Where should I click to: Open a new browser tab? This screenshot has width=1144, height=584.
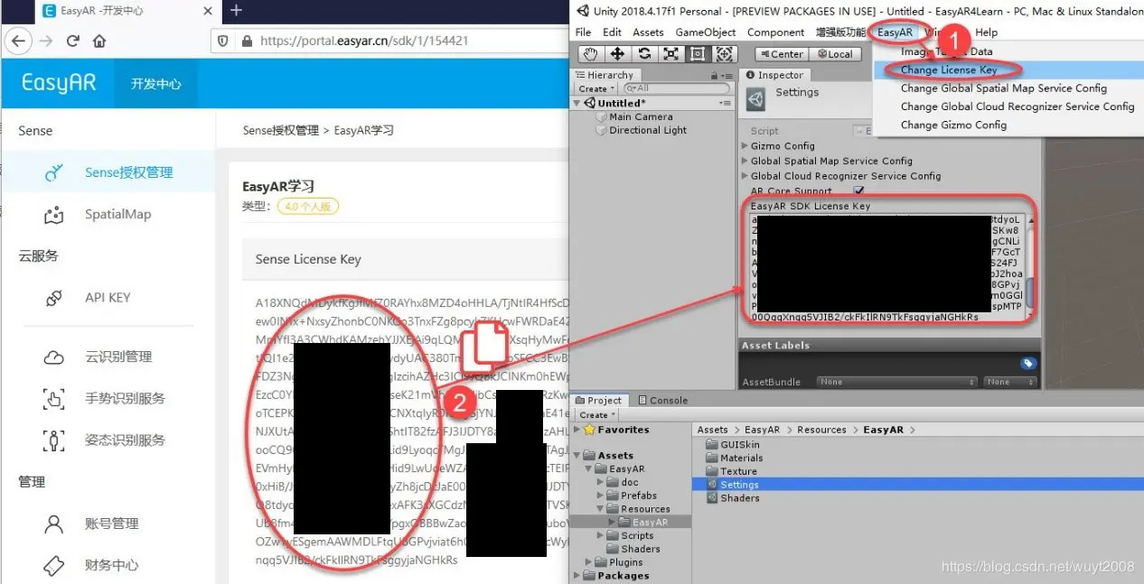pyautogui.click(x=237, y=11)
